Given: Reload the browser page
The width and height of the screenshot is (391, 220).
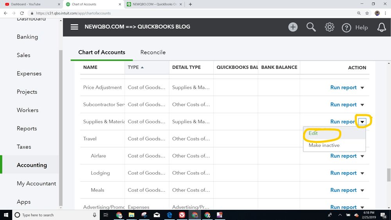Looking at the screenshot, I should coord(22,13).
